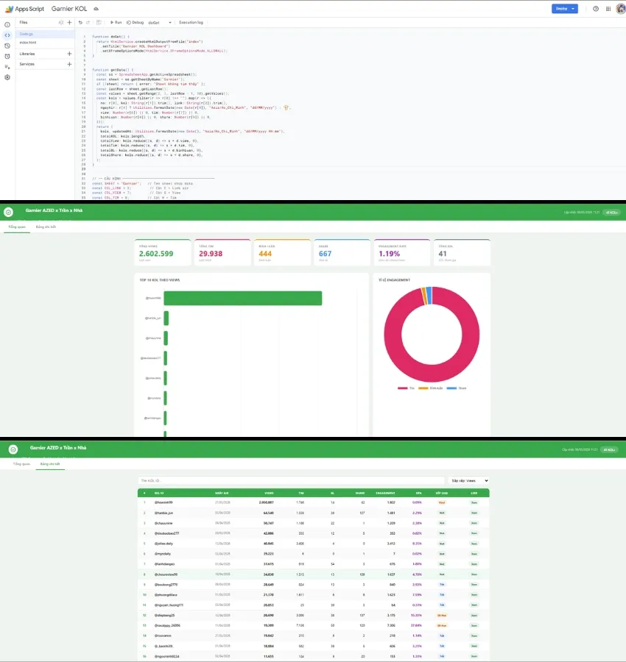Add a library with the Libraries plus icon
This screenshot has width=626, height=662.
pos(69,54)
